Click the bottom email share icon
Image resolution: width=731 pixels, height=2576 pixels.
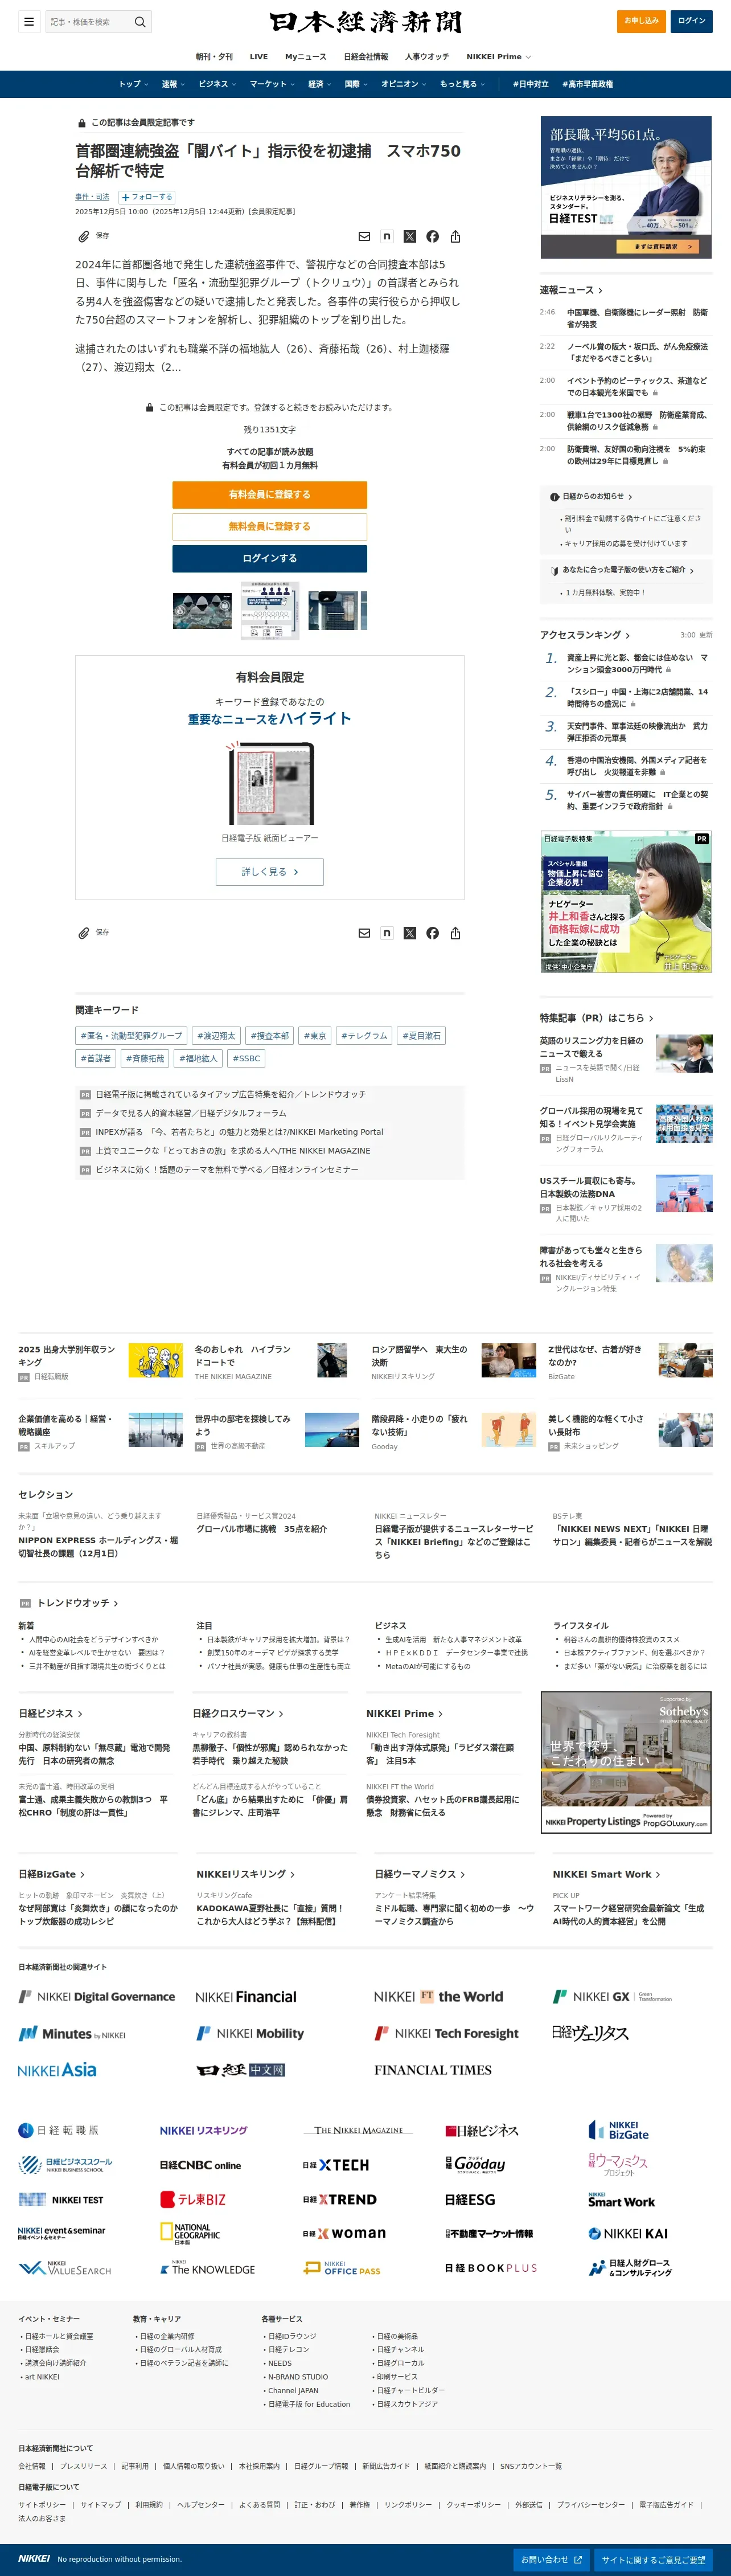(x=364, y=933)
